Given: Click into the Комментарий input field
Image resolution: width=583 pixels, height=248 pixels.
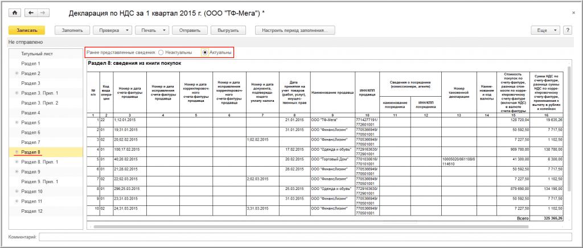Looking at the screenshot, I should point(307,237).
